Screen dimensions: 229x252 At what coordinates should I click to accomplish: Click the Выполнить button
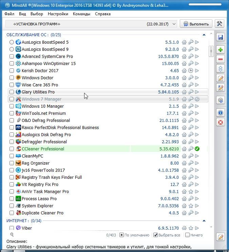pos(196,24)
